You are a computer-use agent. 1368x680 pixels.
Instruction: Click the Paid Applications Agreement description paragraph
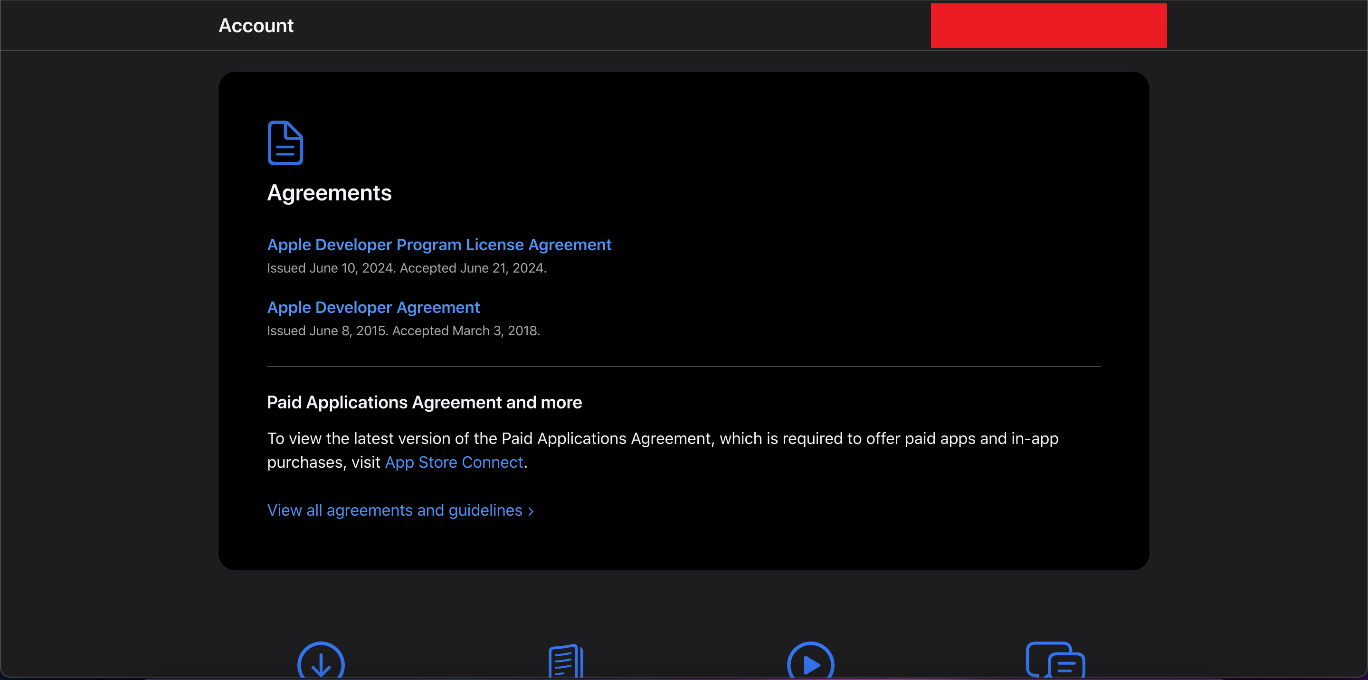click(662, 439)
